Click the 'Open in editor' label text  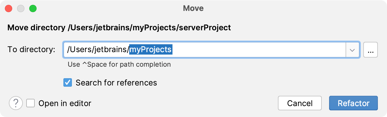coord(65,103)
